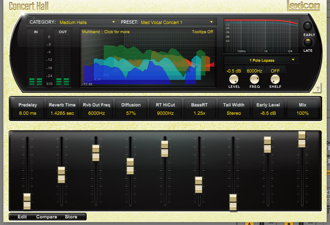
Task: Click the Concert Hall plugin title
Action: 29,6
